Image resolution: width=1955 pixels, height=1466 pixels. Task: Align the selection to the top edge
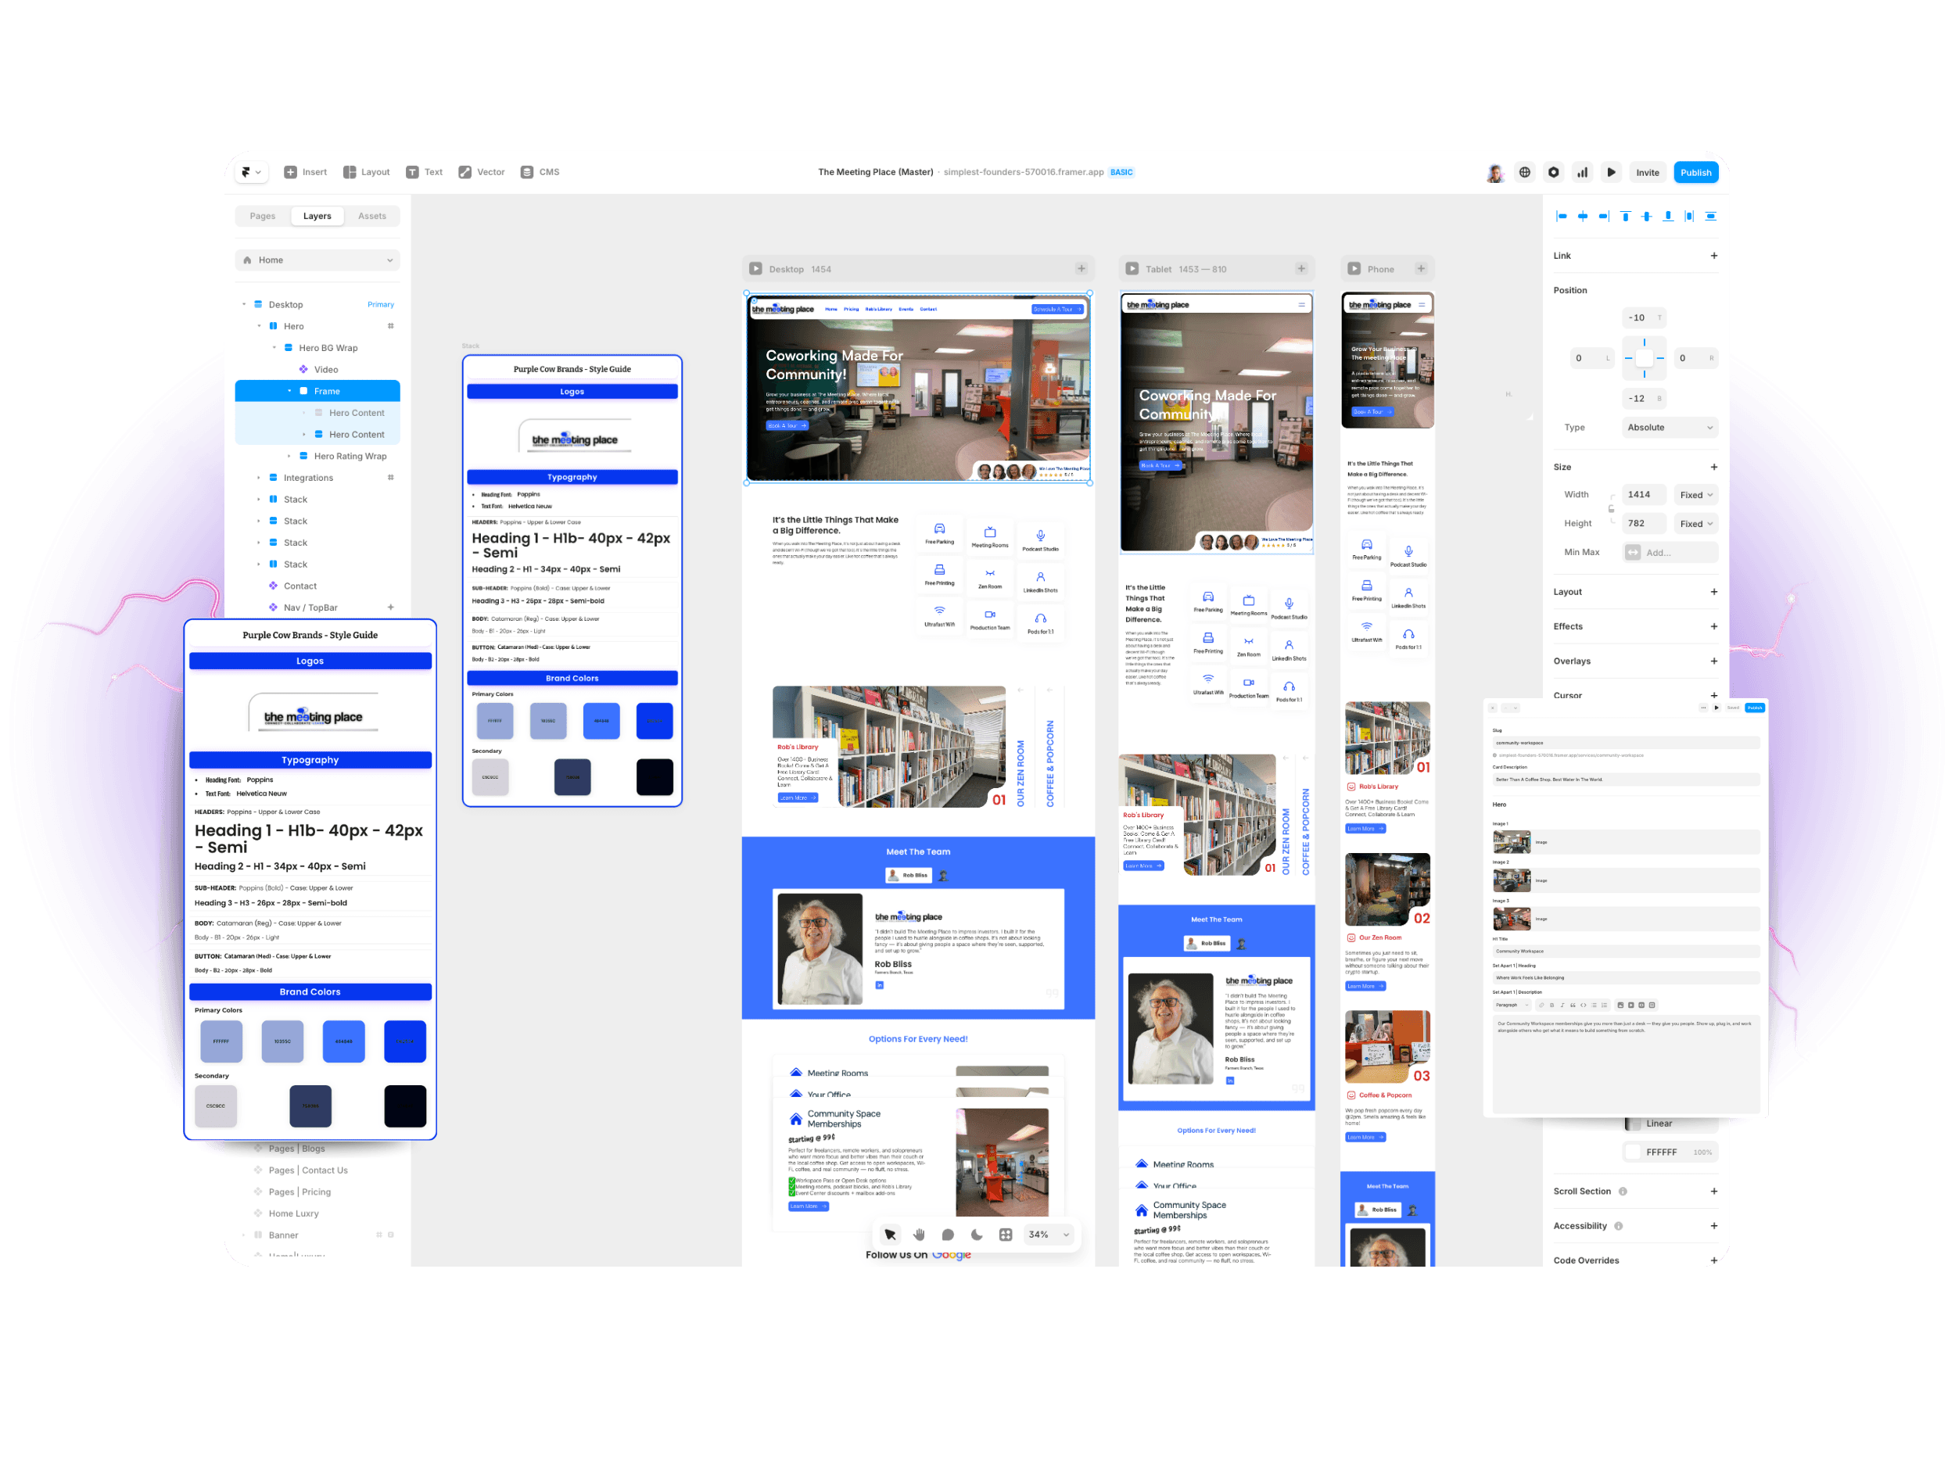point(1625,217)
